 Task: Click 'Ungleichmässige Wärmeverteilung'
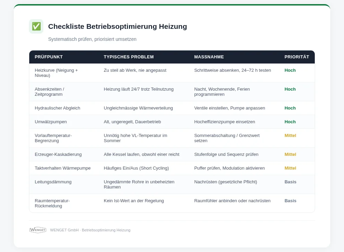coord(138,108)
